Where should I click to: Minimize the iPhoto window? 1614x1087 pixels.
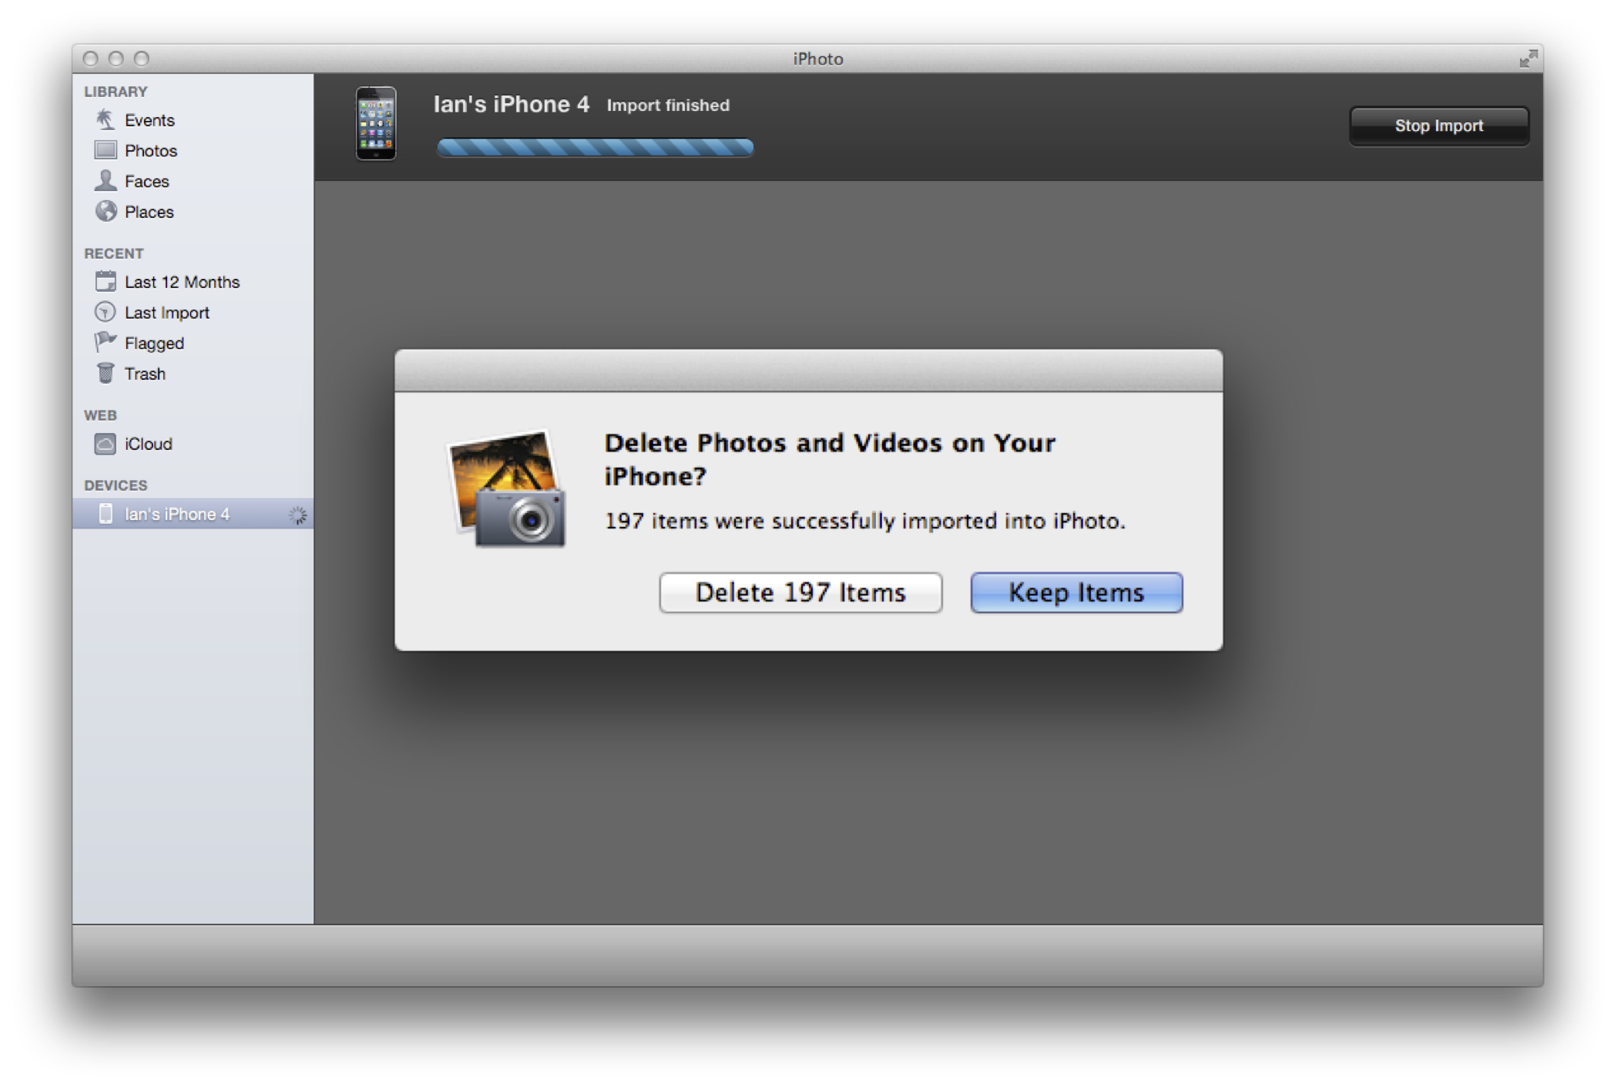click(116, 59)
